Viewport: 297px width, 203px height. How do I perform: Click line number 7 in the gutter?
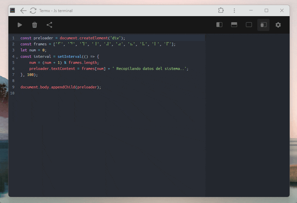[x=13, y=75]
